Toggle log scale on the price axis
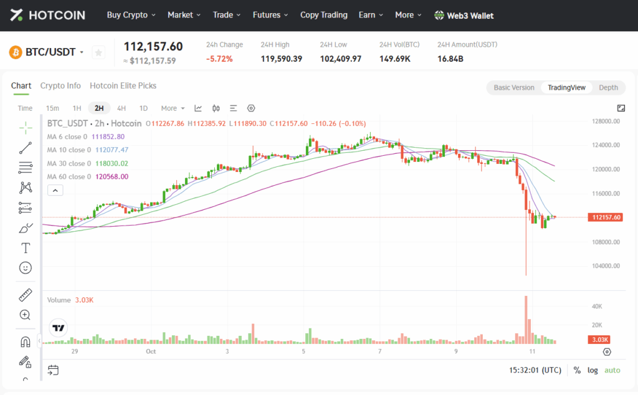638x395 pixels. pos(592,369)
